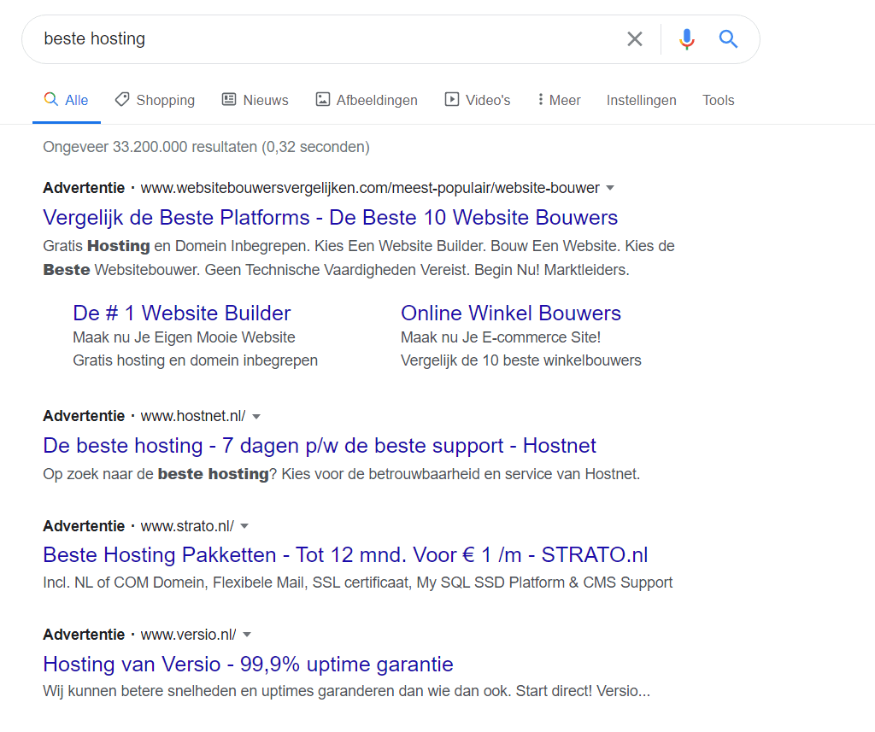Expand dropdown arrow next to websitebouwersvergelijken URL
This screenshot has height=732, width=875.
coord(610,188)
